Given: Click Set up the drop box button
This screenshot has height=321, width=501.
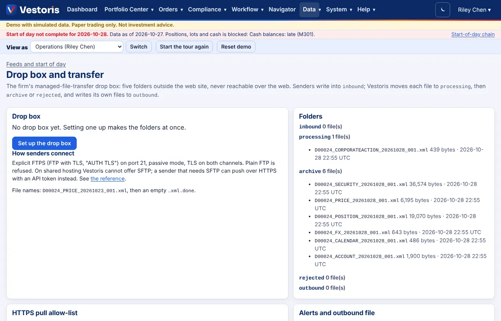Looking at the screenshot, I should 44,143.
